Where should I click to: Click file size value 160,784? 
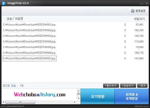139,30
